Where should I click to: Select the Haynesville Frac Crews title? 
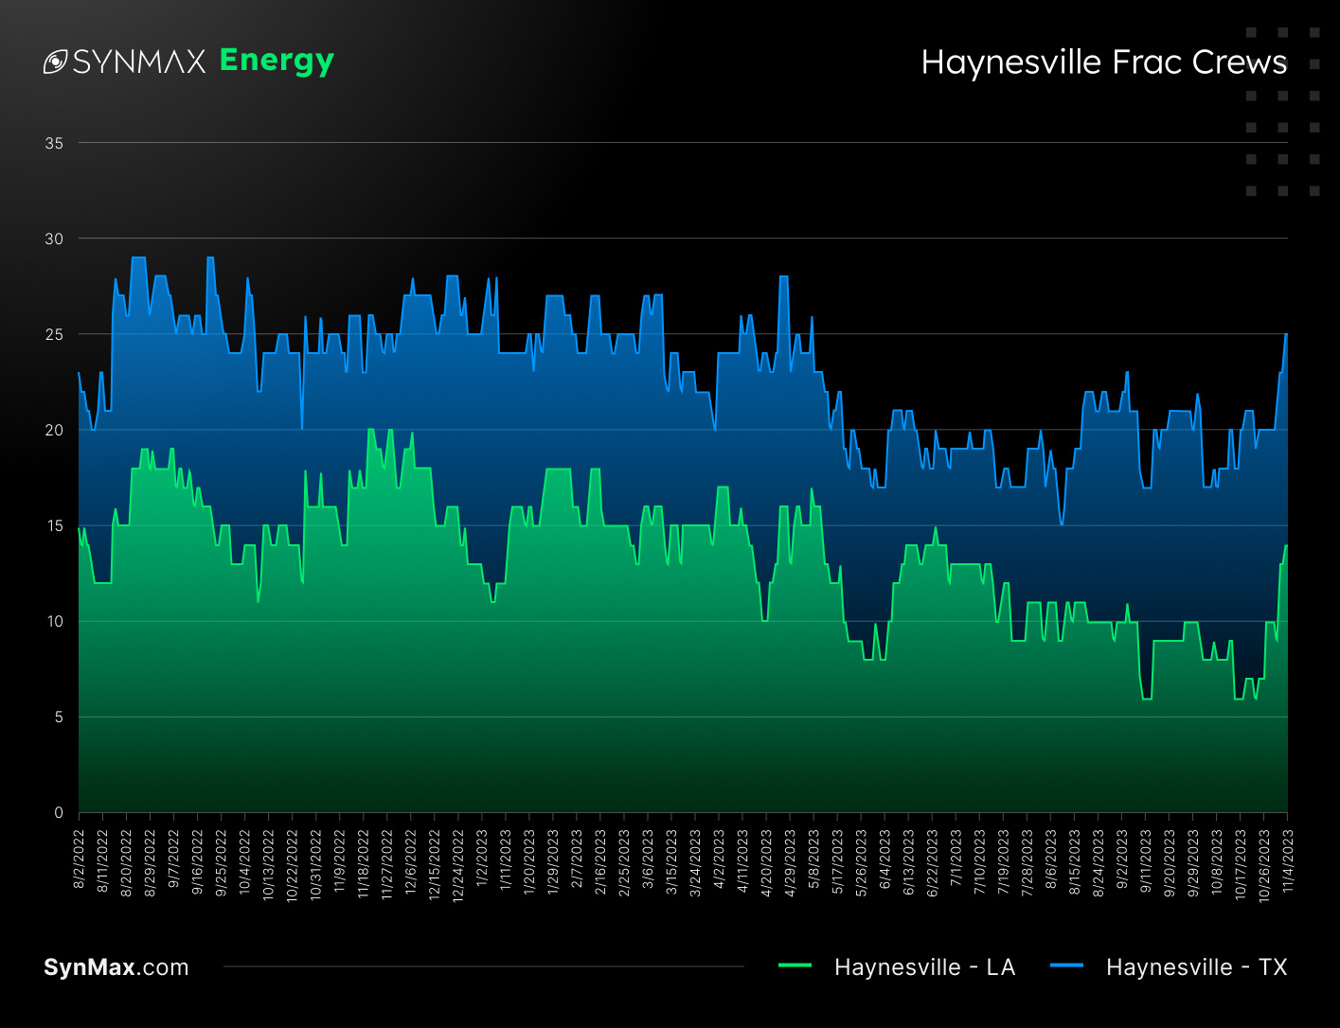(1103, 62)
